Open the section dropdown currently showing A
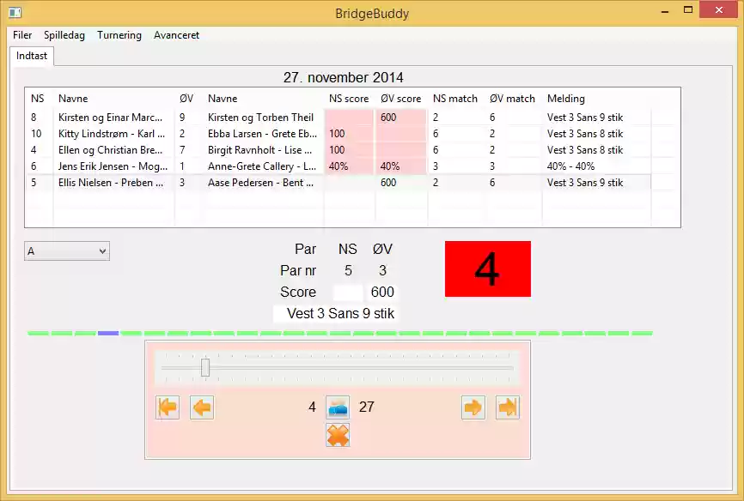Screen dimensions: 744x501 (x=66, y=250)
